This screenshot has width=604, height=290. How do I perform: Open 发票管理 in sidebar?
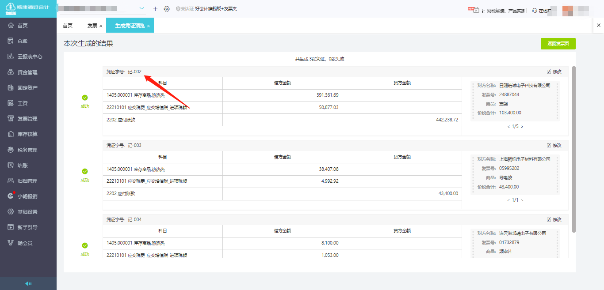(x=28, y=119)
